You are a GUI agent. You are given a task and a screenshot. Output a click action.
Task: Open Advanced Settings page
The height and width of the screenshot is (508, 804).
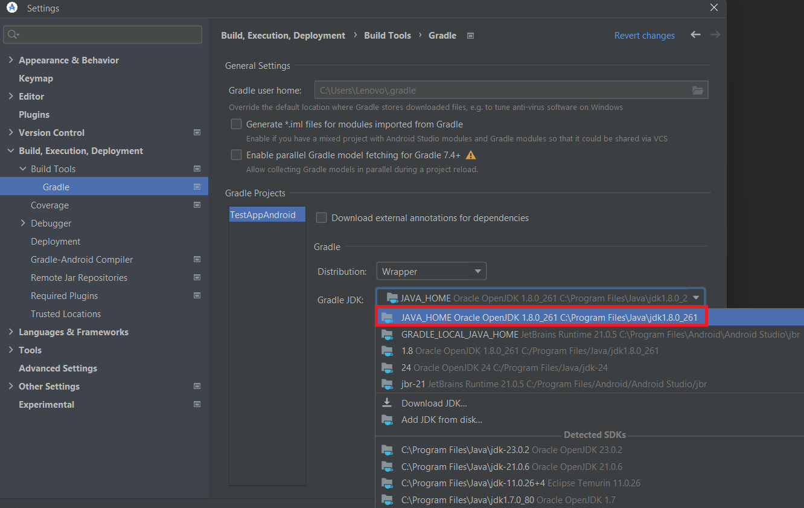[58, 368]
